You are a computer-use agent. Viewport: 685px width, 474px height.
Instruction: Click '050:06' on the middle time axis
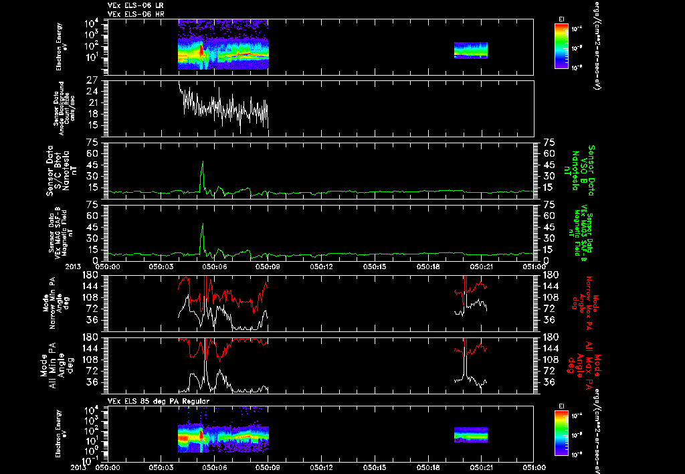point(214,266)
